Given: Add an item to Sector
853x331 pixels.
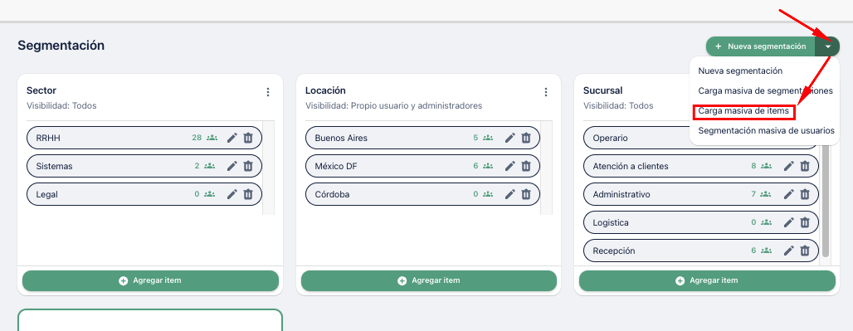Looking at the screenshot, I should pyautogui.click(x=150, y=280).
